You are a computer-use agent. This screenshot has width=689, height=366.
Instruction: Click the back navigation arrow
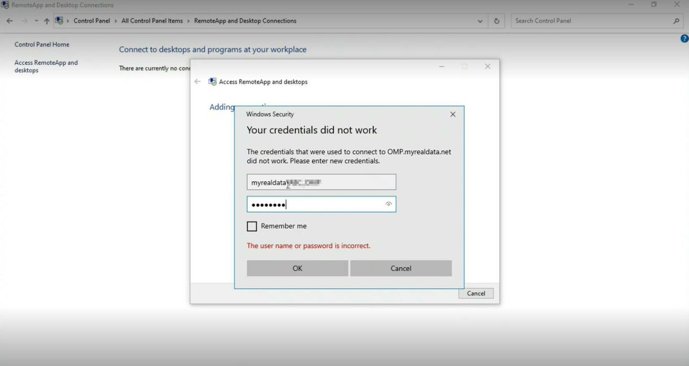pos(9,21)
